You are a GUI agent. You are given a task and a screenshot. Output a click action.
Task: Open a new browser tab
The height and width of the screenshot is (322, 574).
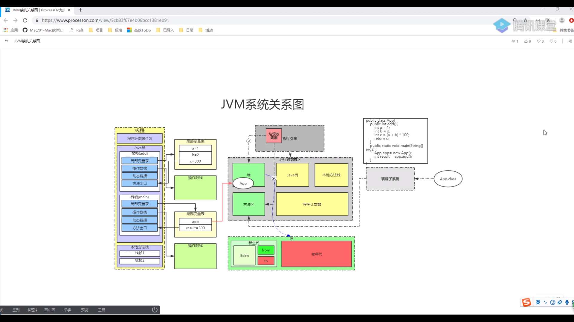pyautogui.click(x=80, y=10)
